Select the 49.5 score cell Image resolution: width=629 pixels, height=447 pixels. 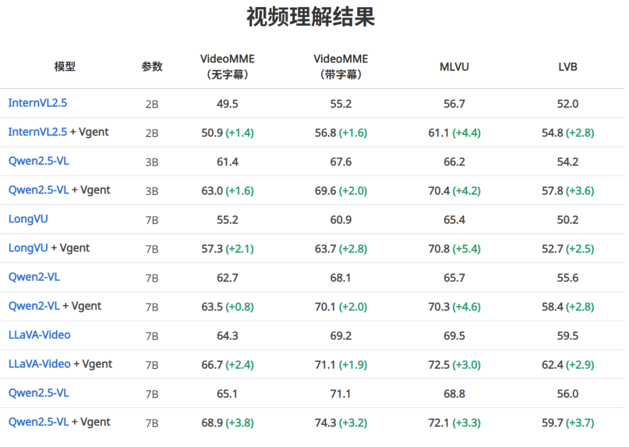[228, 104]
